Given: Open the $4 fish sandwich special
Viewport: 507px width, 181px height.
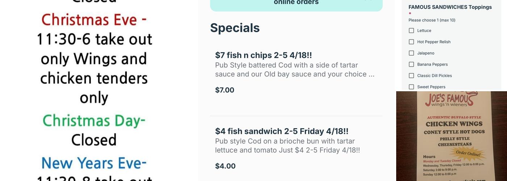Looking at the screenshot, I should click(x=281, y=131).
